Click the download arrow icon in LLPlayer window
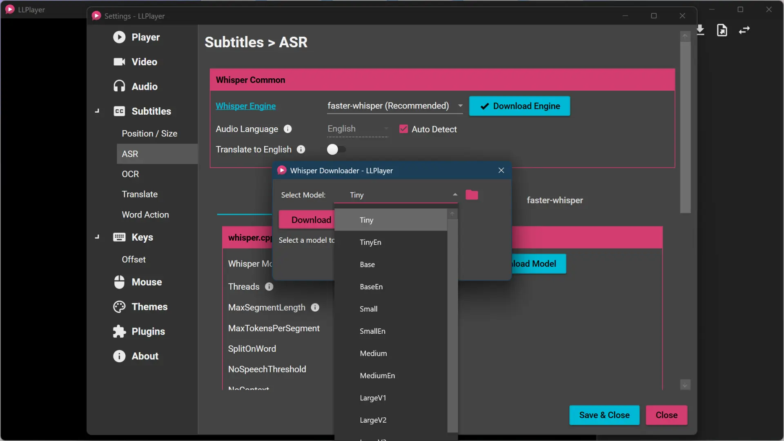 click(700, 30)
